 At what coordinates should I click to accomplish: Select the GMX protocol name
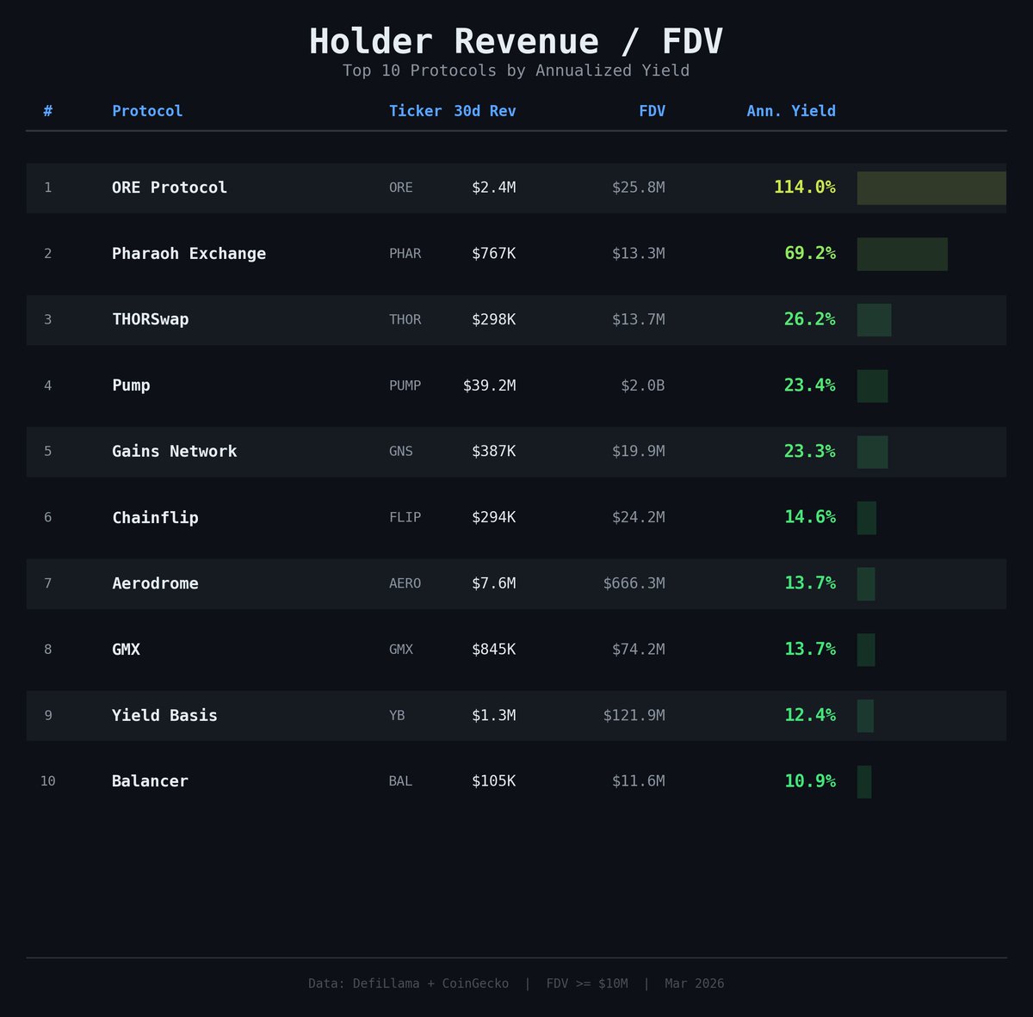pyautogui.click(x=126, y=650)
